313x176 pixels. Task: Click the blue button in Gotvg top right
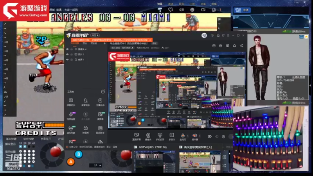pos(243,10)
